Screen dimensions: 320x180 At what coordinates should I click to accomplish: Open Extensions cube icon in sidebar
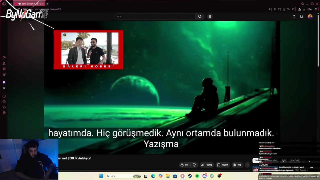[x=4, y=107]
